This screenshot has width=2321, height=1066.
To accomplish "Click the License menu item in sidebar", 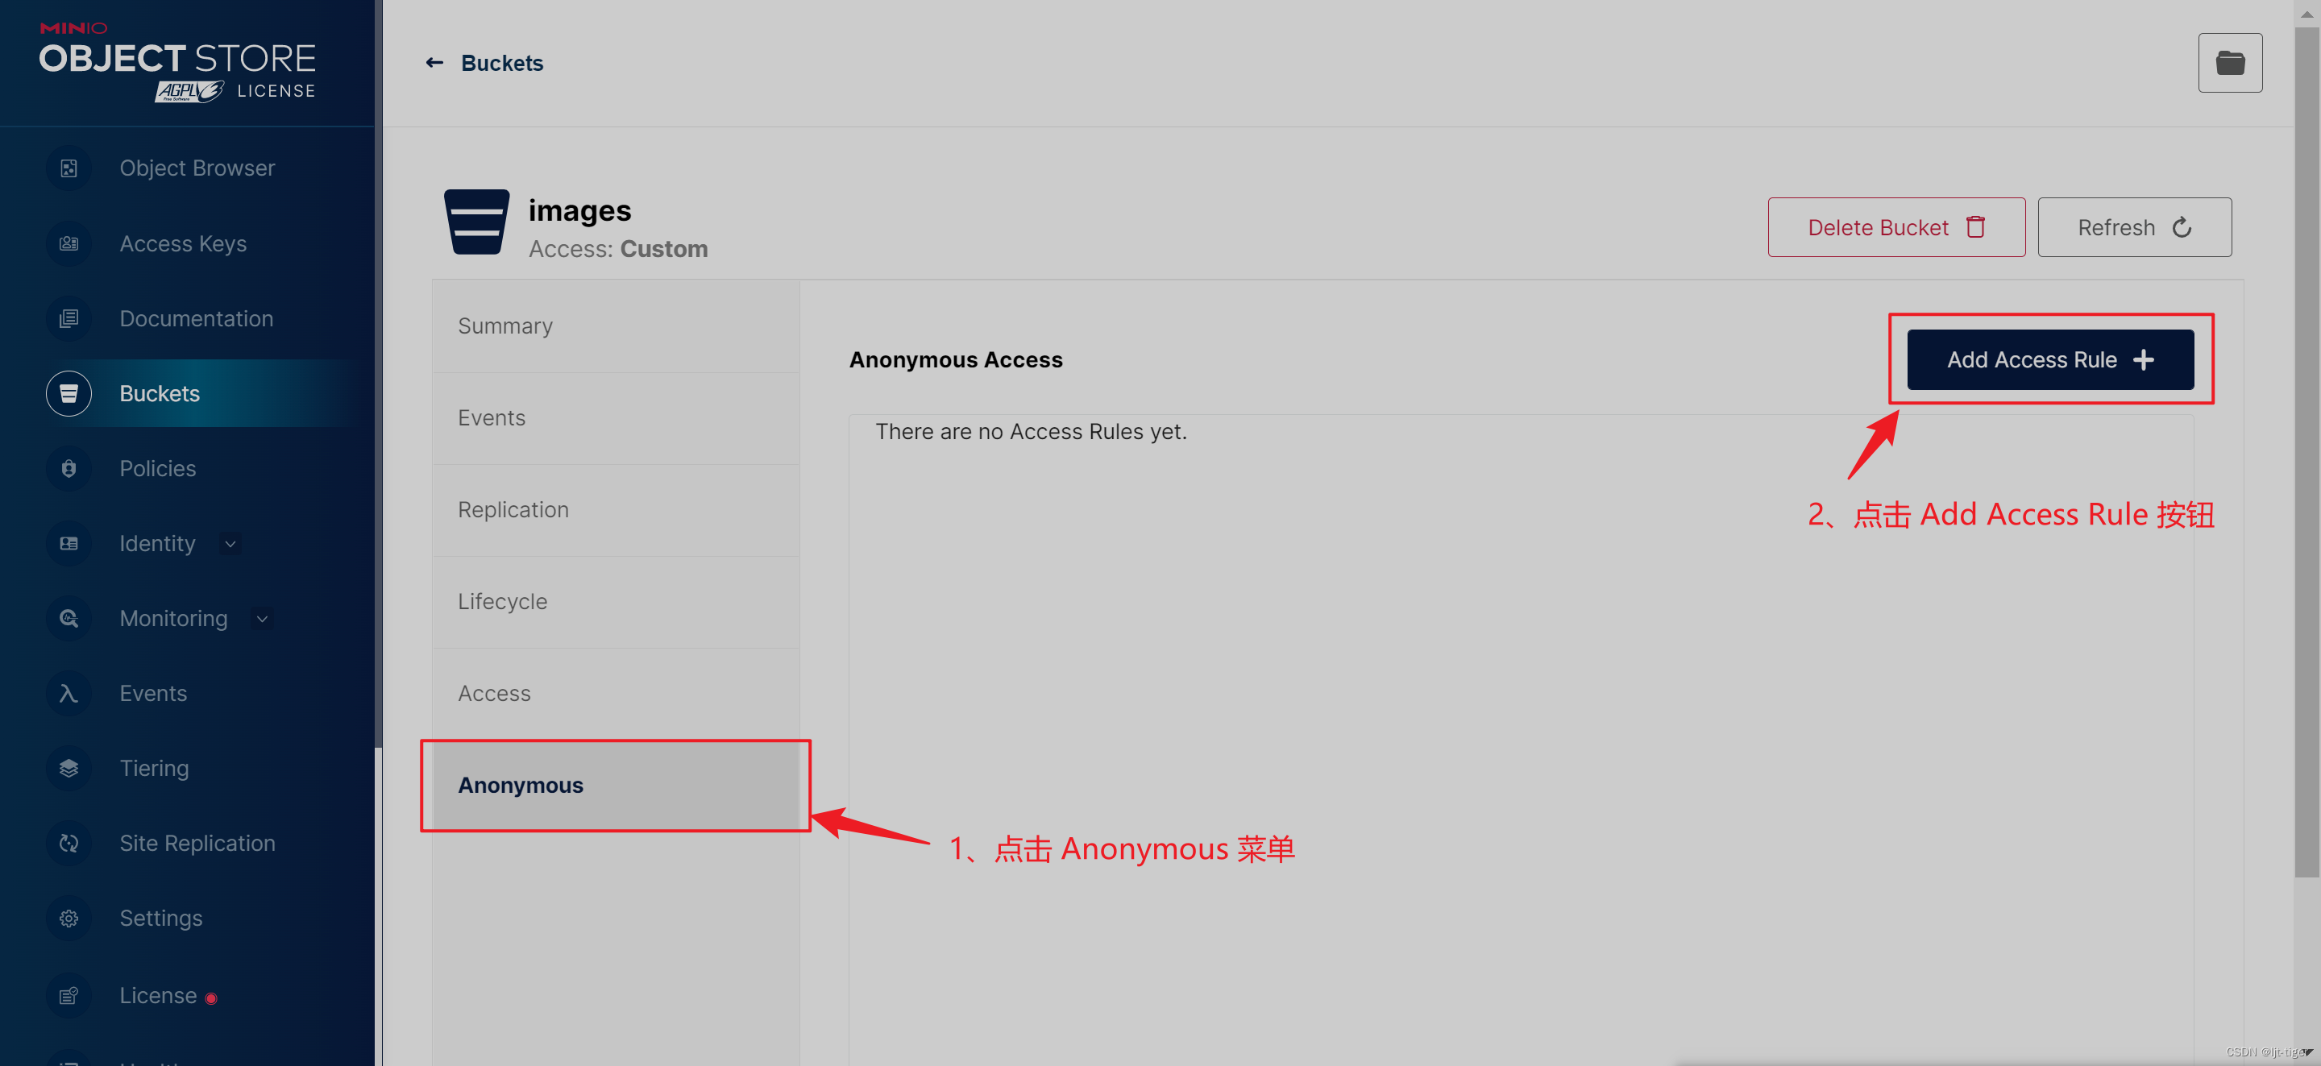I will pyautogui.click(x=160, y=992).
